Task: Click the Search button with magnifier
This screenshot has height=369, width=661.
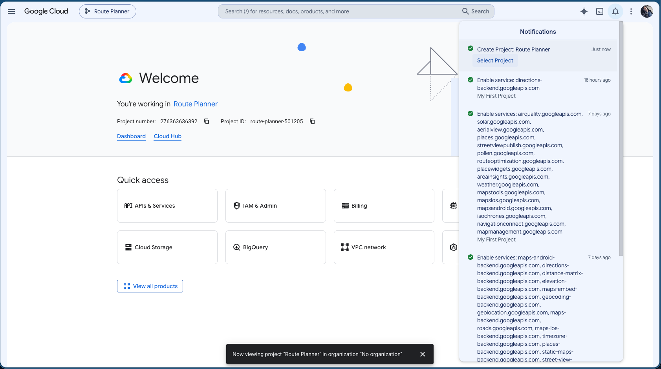Action: point(476,11)
